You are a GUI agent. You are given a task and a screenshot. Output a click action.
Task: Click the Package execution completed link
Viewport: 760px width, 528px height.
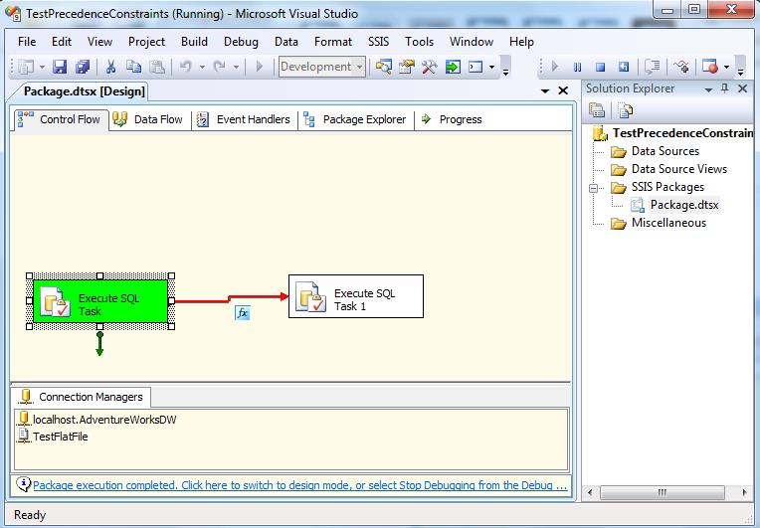coord(298,486)
